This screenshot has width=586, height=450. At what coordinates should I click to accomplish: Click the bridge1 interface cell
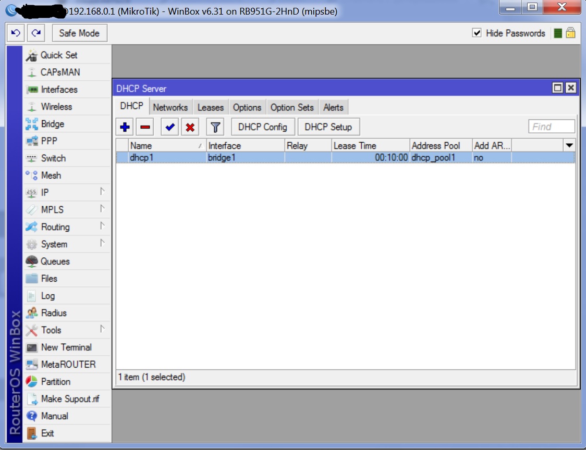click(246, 158)
